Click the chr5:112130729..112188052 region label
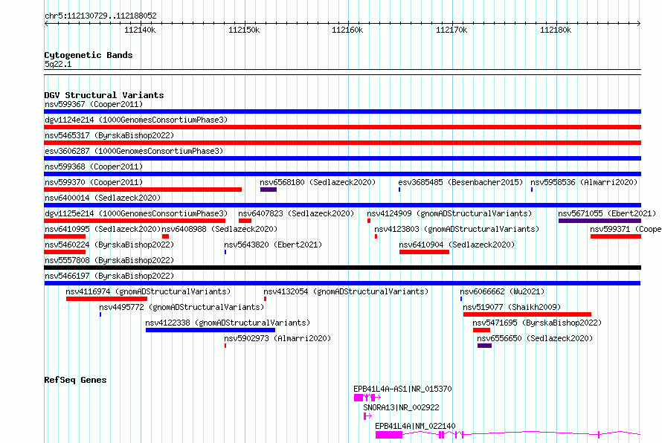The height and width of the screenshot is (443, 662). (x=100, y=16)
